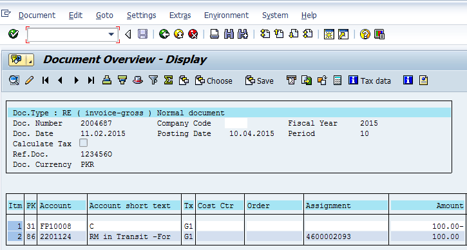467x250 pixels.
Task: Open the command field dropdown arrow
Action: 111,34
